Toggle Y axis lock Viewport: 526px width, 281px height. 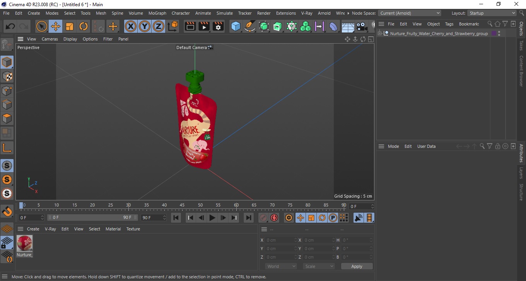[x=145, y=27]
